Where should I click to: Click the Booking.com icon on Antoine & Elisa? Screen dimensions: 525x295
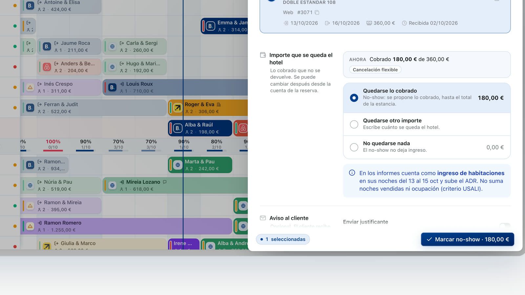click(x=30, y=6)
